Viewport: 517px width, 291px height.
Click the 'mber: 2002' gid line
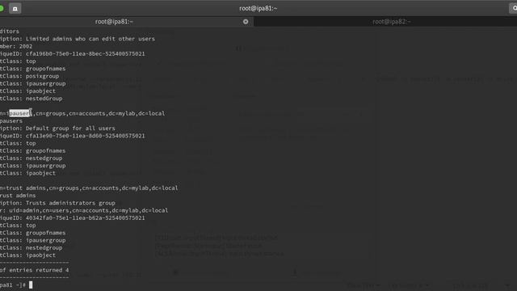(x=16, y=46)
